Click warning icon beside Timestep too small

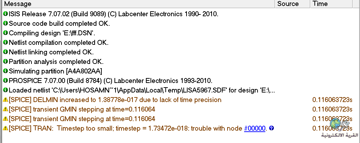(6, 128)
